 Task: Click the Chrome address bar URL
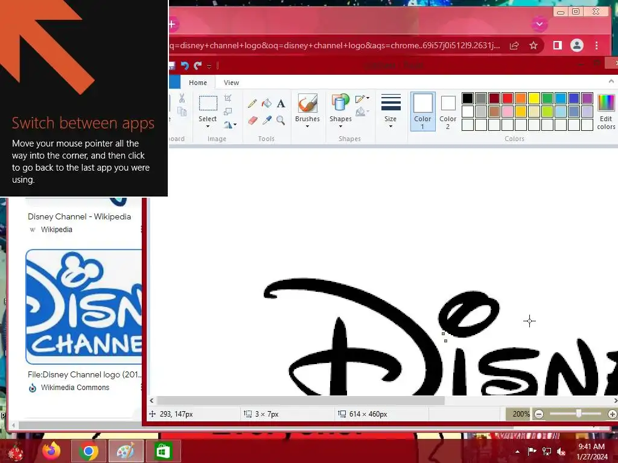pyautogui.click(x=334, y=45)
